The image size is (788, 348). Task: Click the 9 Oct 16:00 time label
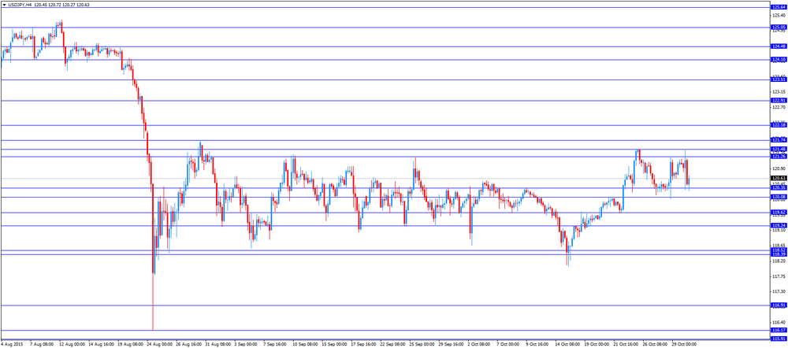(x=537, y=345)
